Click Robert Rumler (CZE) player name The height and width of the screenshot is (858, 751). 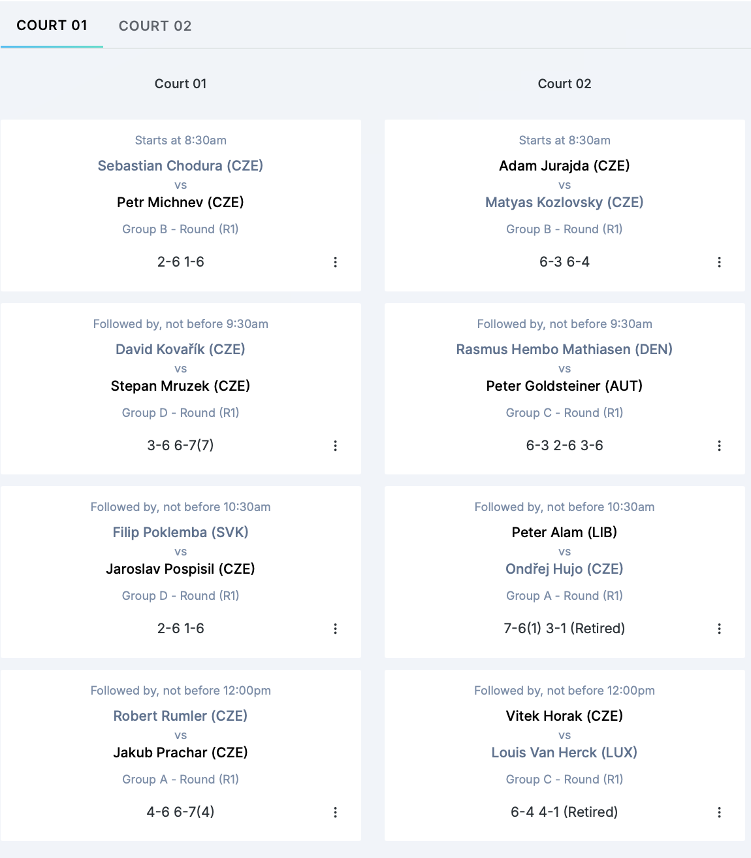pyautogui.click(x=180, y=716)
